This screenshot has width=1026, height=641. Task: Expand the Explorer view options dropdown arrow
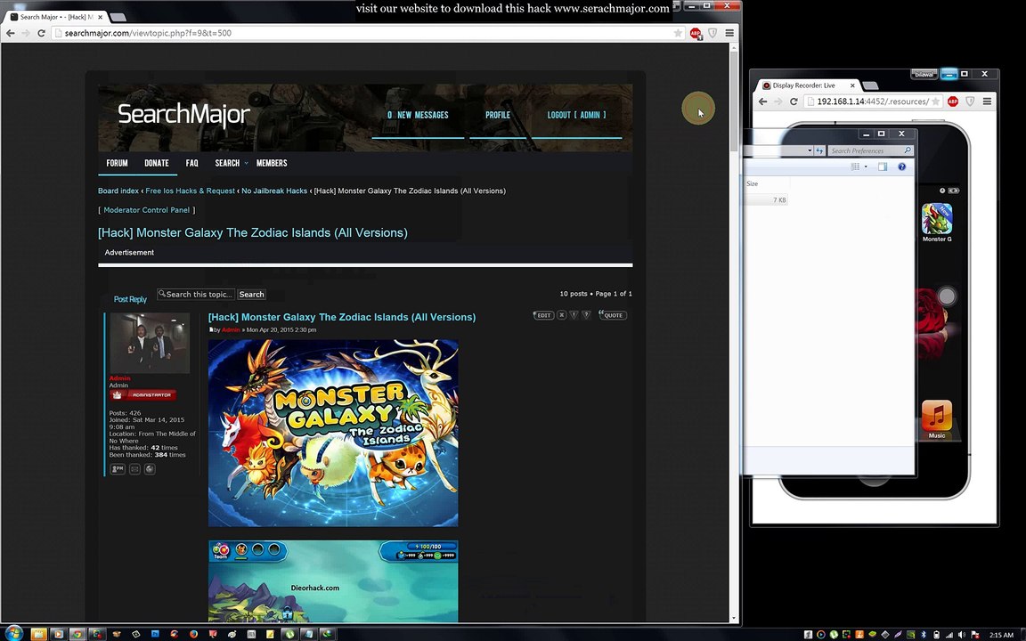866,166
